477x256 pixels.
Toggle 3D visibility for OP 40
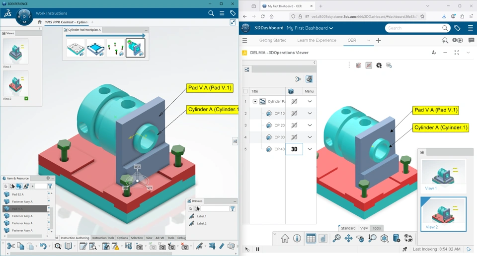coord(294,149)
